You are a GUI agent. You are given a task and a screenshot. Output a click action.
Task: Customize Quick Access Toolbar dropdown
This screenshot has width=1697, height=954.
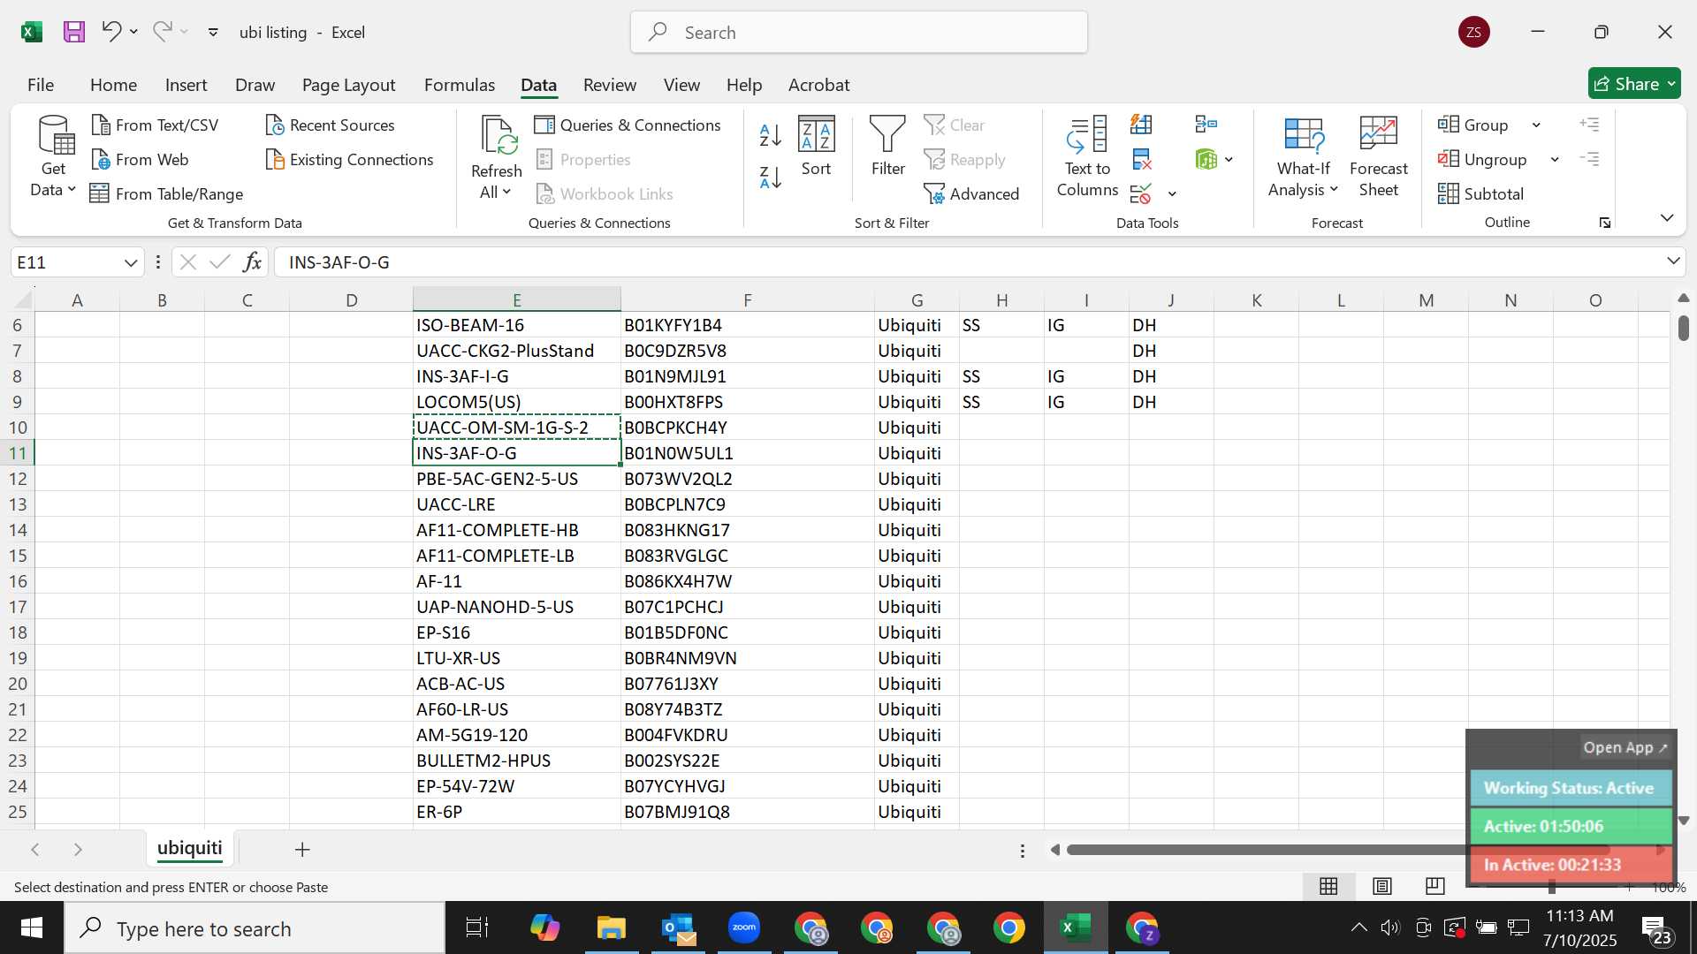pyautogui.click(x=213, y=33)
